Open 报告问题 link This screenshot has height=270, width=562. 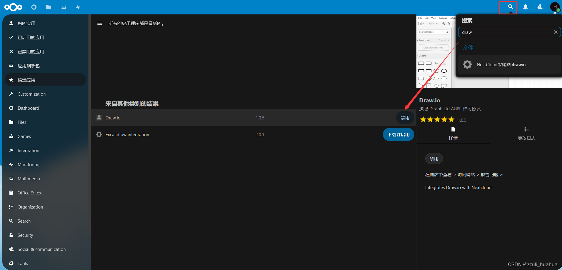[491, 175]
